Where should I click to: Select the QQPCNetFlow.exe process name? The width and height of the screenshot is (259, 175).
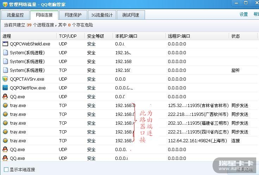coord(28,88)
